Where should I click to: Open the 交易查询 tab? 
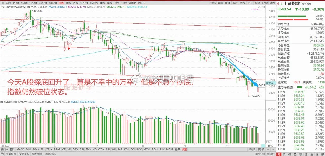[x=24, y=154]
